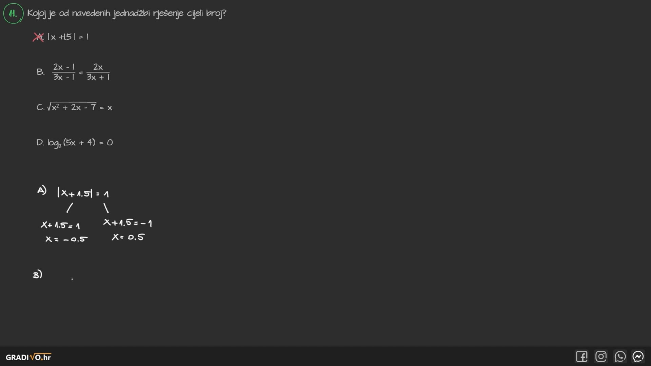Click the green circled number 11
This screenshot has width=651, height=366.
pos(13,14)
